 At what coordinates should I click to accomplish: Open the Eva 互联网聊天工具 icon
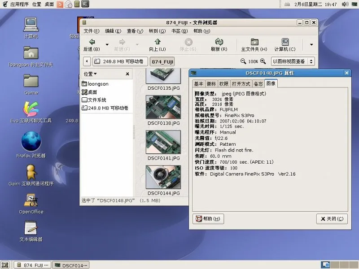tap(31, 112)
